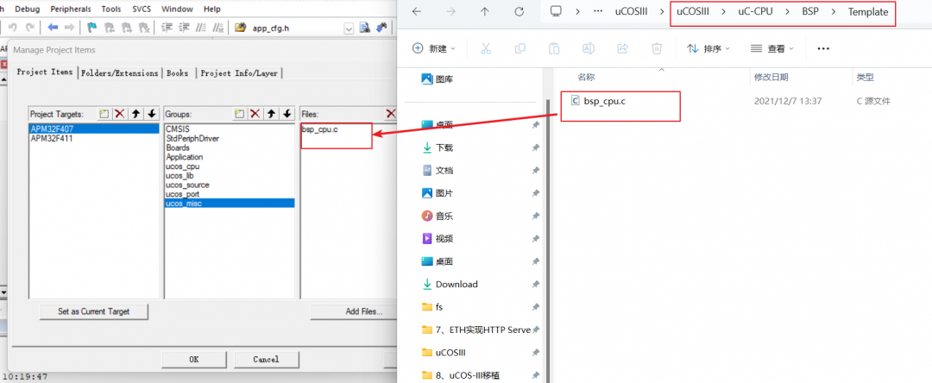Screen dimensions: 932x383
Task: Confirm the dialog with OK button
Action: click(194, 359)
